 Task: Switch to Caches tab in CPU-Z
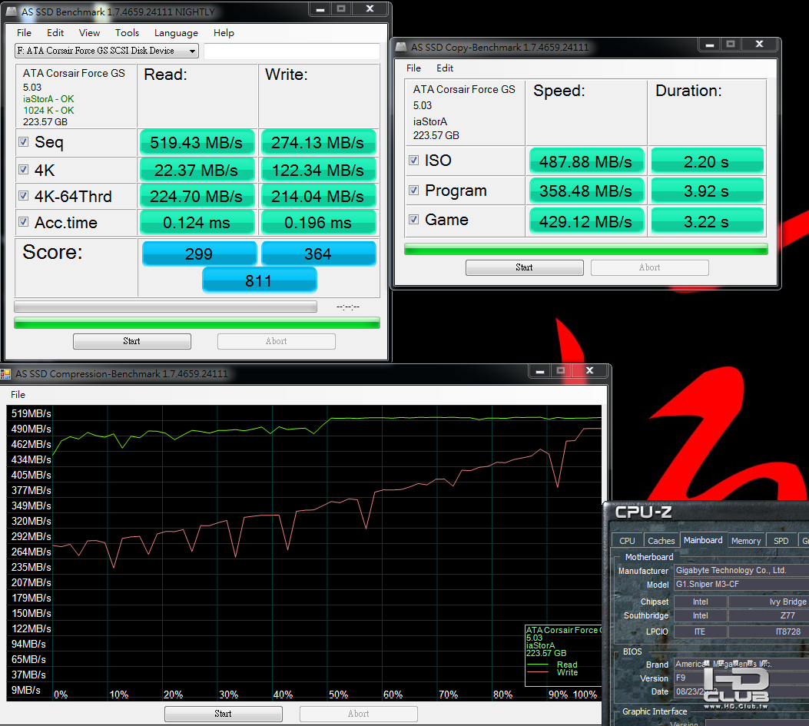[661, 541]
